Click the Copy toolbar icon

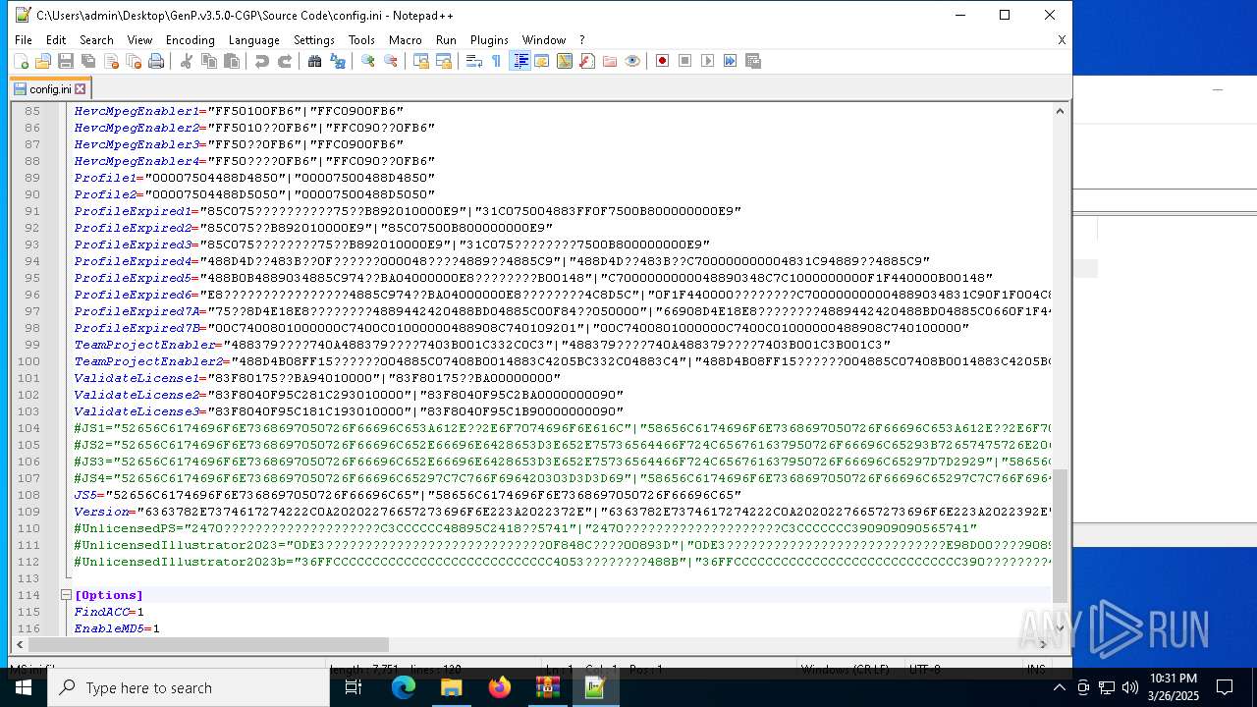(x=209, y=61)
